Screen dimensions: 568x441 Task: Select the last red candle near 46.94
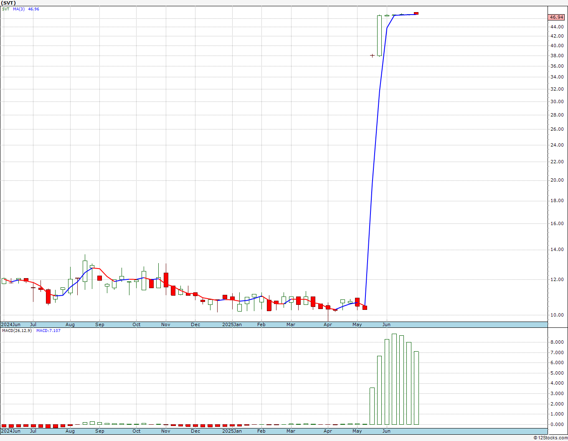(x=416, y=13)
